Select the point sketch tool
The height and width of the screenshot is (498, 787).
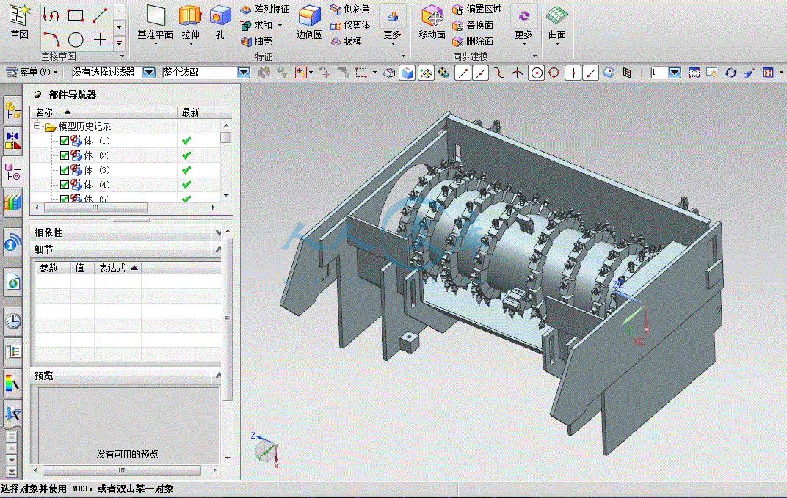[x=100, y=39]
